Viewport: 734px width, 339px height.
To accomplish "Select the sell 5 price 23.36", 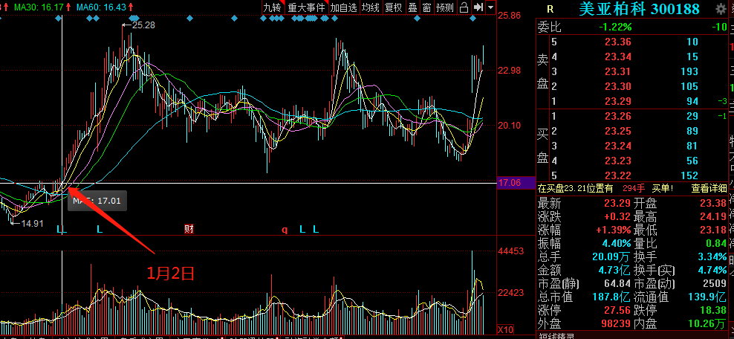I will [618, 42].
